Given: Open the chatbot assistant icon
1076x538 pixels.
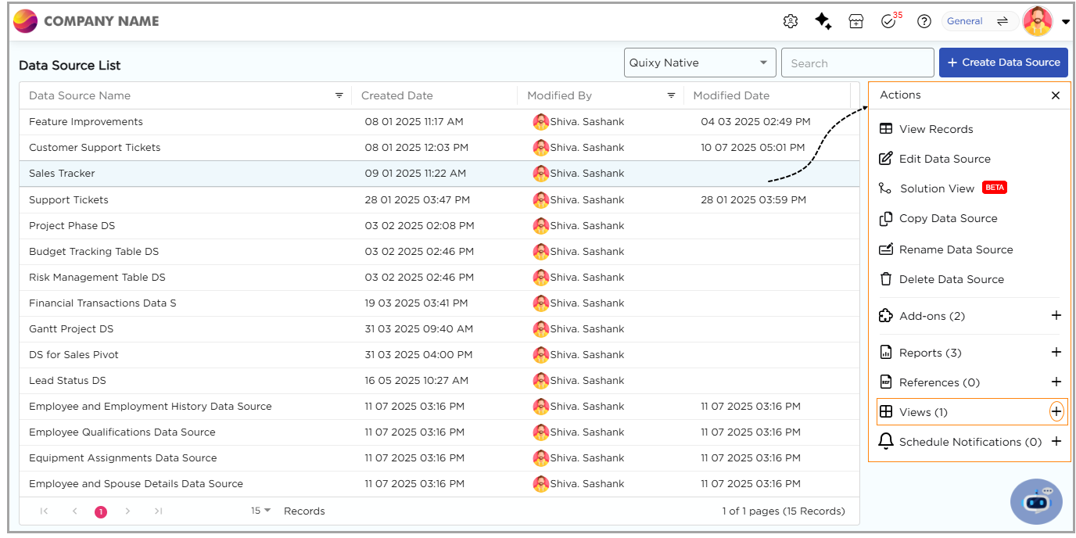Looking at the screenshot, I should (x=1036, y=501).
